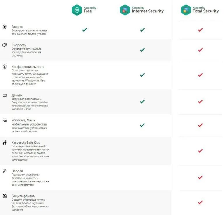The image size is (224, 215).
Task: Click green checkmark for Защита under Free
Action: (x=85, y=30)
